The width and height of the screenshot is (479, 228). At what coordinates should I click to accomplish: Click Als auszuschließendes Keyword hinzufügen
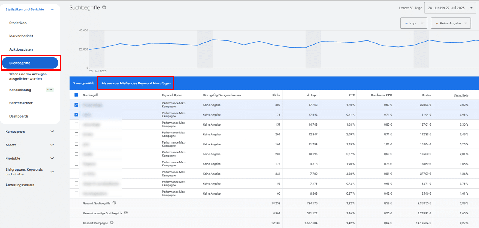pos(135,83)
